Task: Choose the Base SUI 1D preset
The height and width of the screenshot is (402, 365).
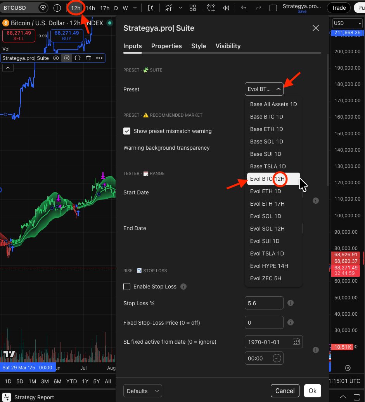Action: click(x=273, y=154)
